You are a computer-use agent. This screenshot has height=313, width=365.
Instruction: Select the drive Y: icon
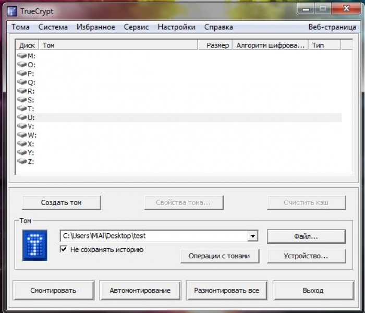(x=22, y=152)
